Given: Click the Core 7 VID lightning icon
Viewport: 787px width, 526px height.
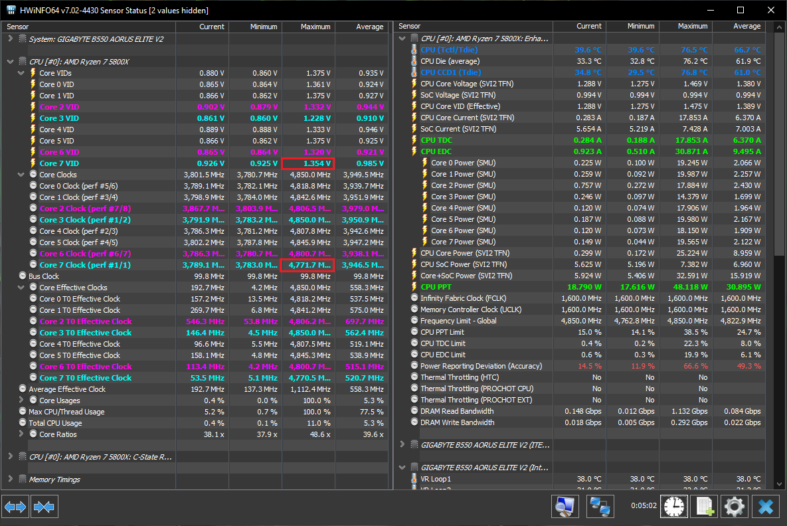Looking at the screenshot, I should point(33,163).
